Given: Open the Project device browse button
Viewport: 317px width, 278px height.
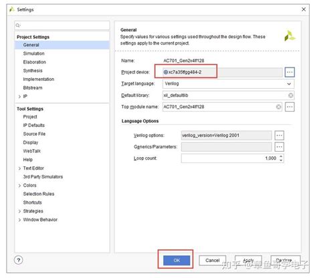Looking at the screenshot, I should [x=290, y=72].
